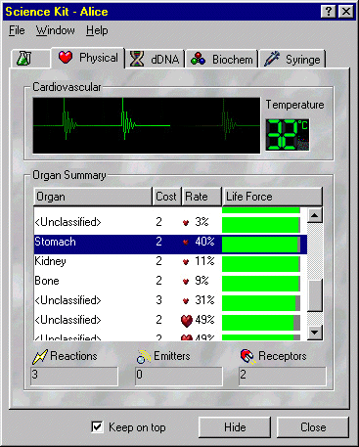Click the lightning Reactions icon
Viewport: 359px width, 447px height.
pos(40,356)
